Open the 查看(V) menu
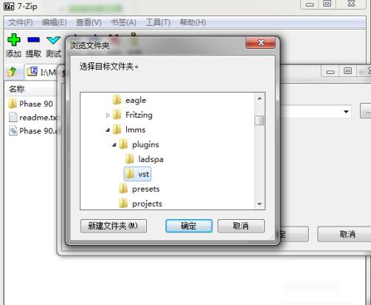The width and height of the screenshot is (371, 305). click(88, 23)
